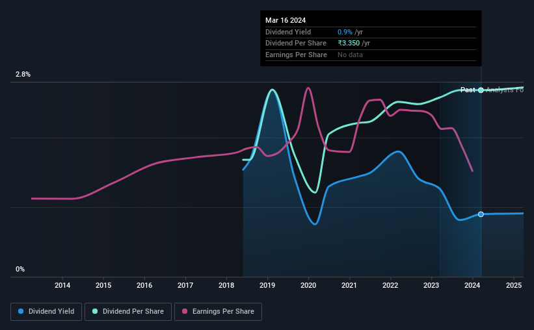534x330 pixels.
Task: Click the No data earnings value
Action: click(x=350, y=55)
